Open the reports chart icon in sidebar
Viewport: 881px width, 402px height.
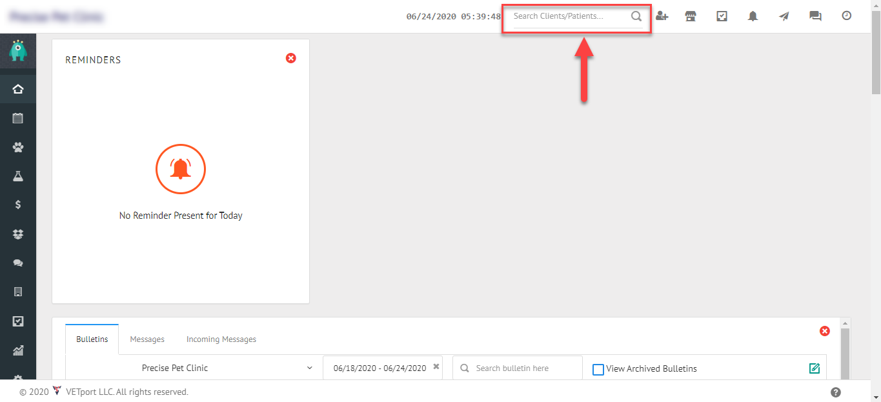click(18, 350)
